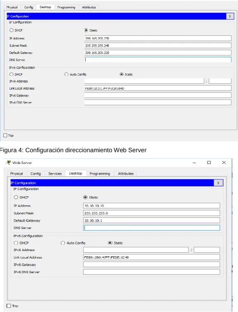Select IPv6 Auto Config radio in upper window
Viewport: 238px width, 312px height.
(66, 74)
